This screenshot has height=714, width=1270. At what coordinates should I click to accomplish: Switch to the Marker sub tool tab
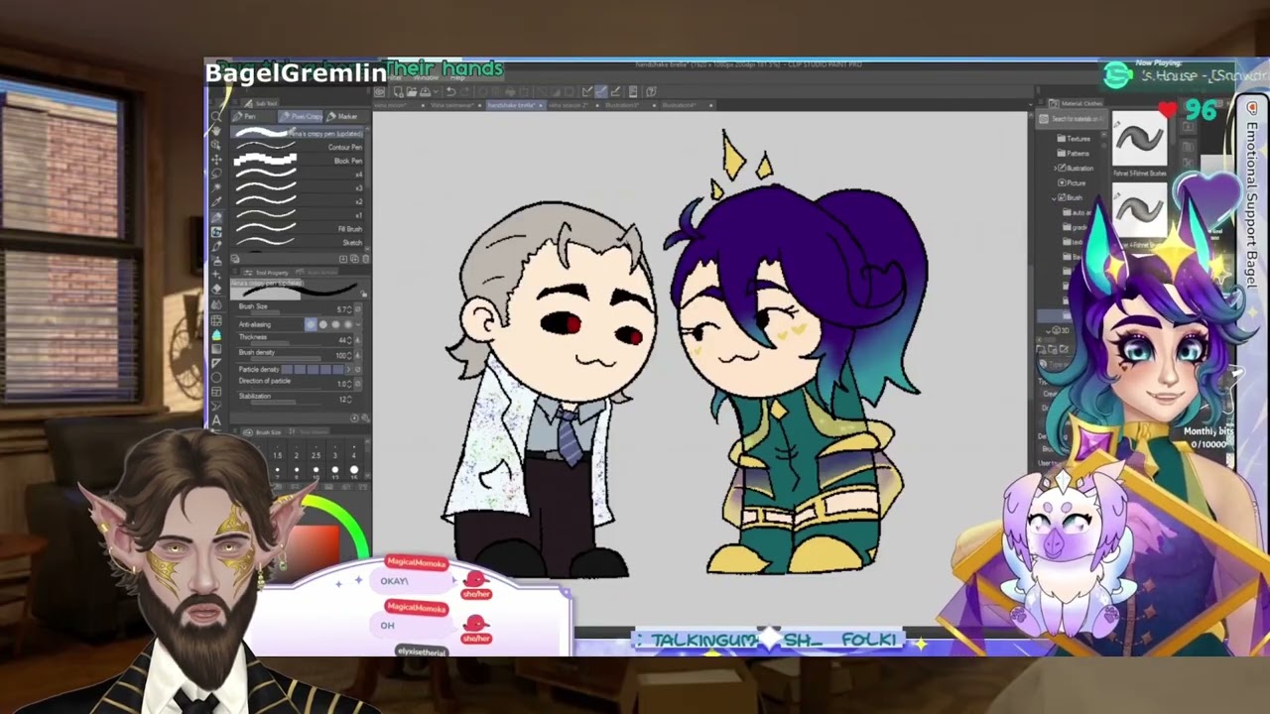pos(343,116)
